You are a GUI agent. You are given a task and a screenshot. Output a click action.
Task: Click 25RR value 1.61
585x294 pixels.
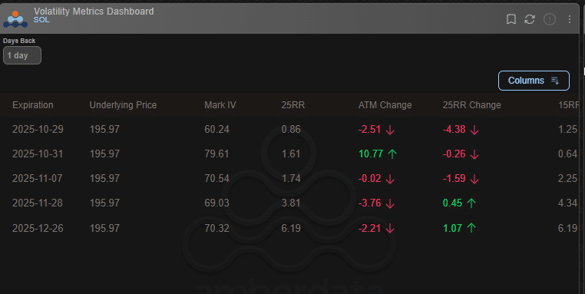[x=291, y=154]
